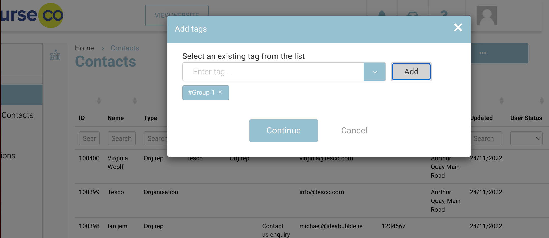This screenshot has height=238, width=549.
Task: Sort by the Name column arrows
Action: pyautogui.click(x=135, y=101)
